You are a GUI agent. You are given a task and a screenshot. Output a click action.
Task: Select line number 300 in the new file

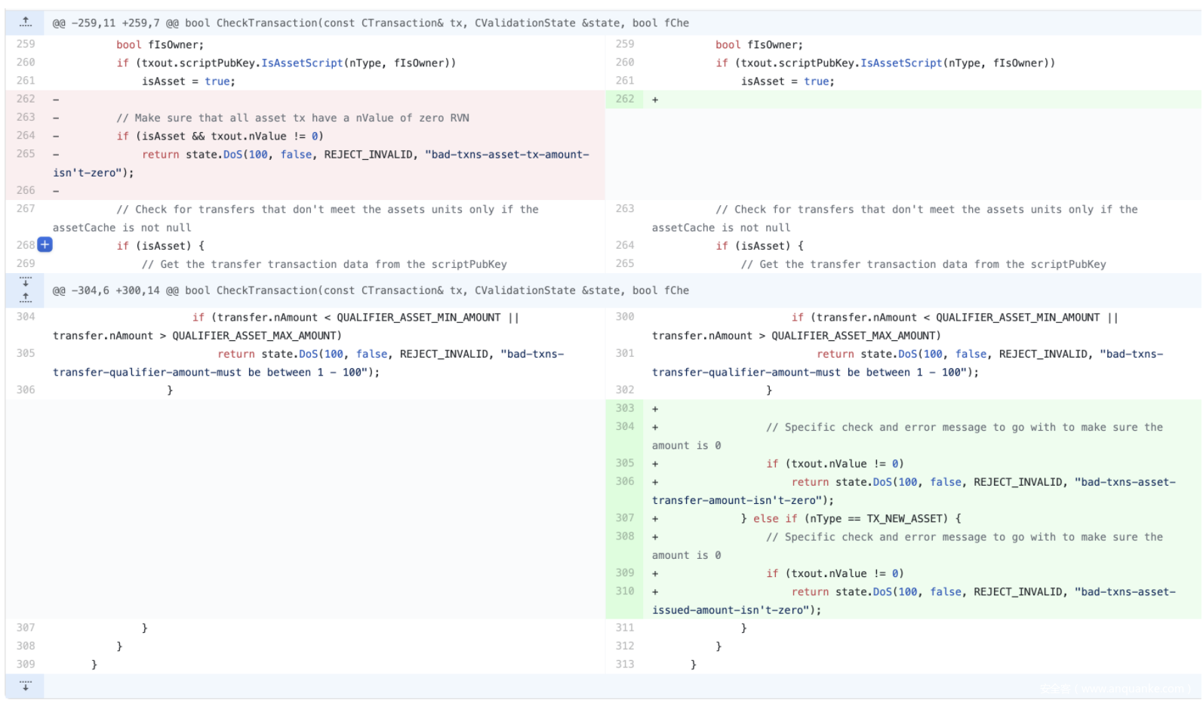tap(625, 317)
